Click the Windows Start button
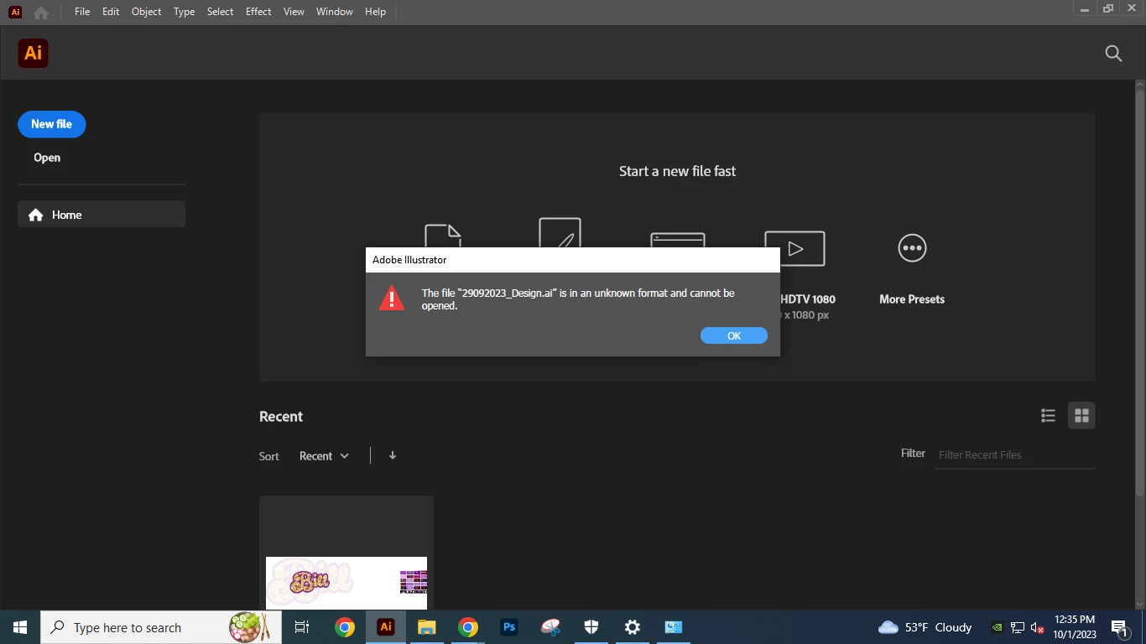The width and height of the screenshot is (1146, 644). [20, 627]
